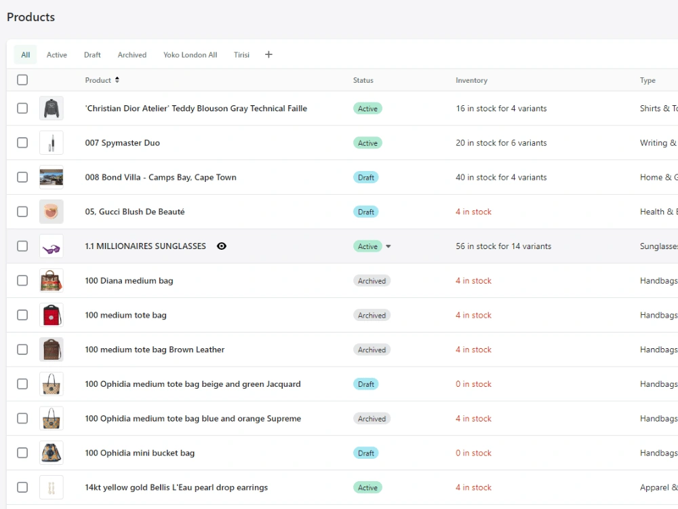Image resolution: width=678 pixels, height=509 pixels.
Task: Switch to the All products tab
Action: pos(25,54)
